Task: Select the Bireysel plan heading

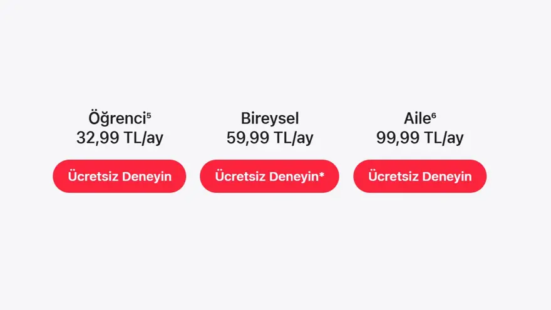Action: point(270,118)
